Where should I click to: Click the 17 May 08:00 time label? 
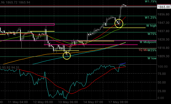tap(118, 102)
